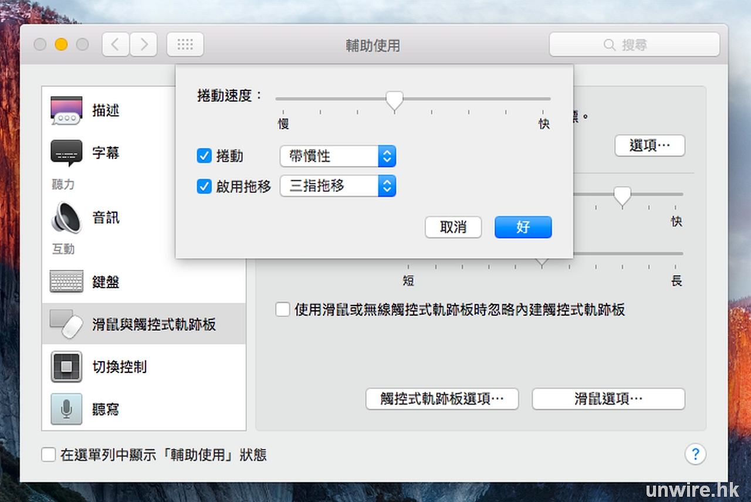Click the 取消 cancel button
751x502 pixels.
[x=453, y=227]
